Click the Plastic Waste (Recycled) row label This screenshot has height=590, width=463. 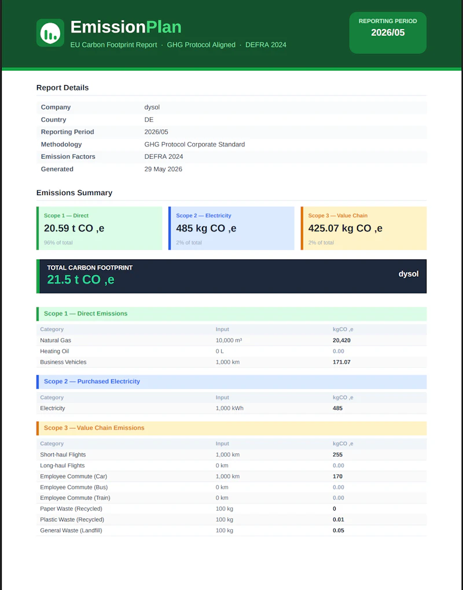click(72, 519)
